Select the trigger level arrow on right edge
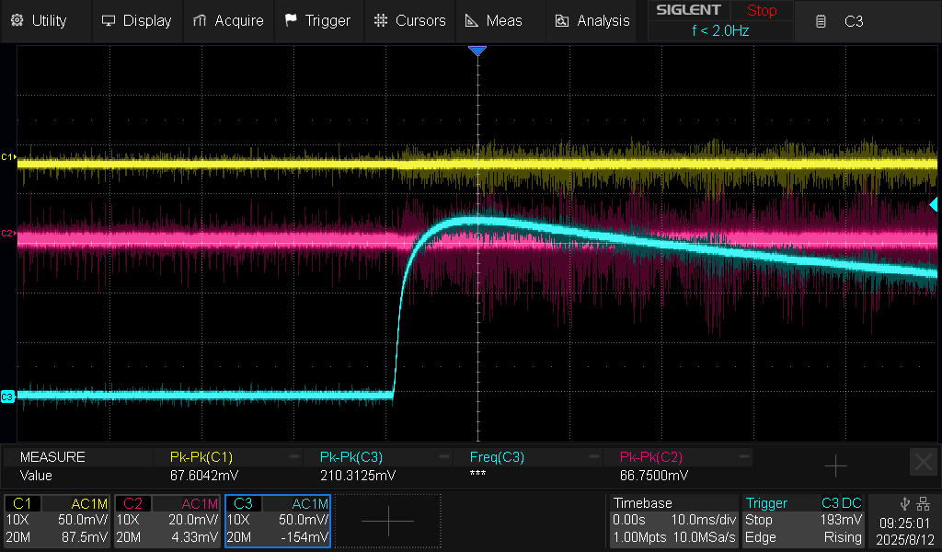 pyautogui.click(x=933, y=204)
